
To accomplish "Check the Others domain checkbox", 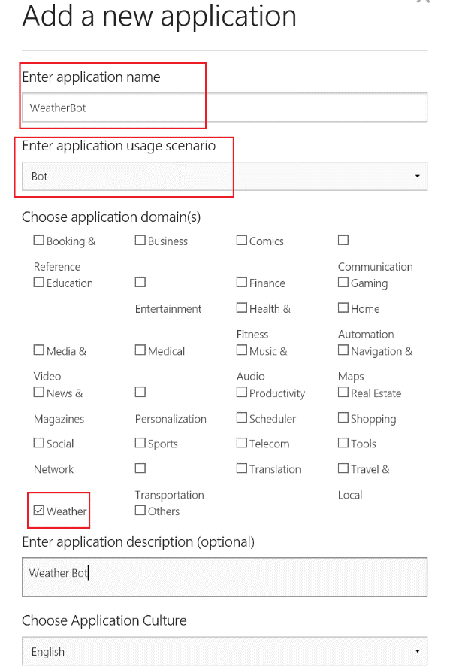I will 140,510.
